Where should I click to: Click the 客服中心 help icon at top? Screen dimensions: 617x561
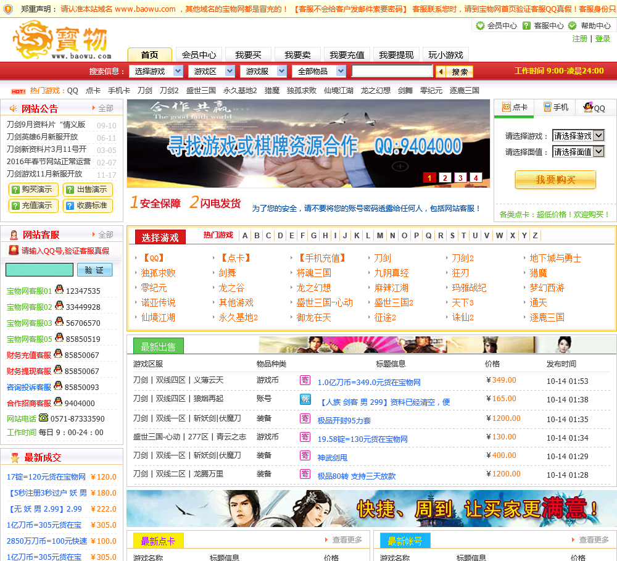[526, 25]
